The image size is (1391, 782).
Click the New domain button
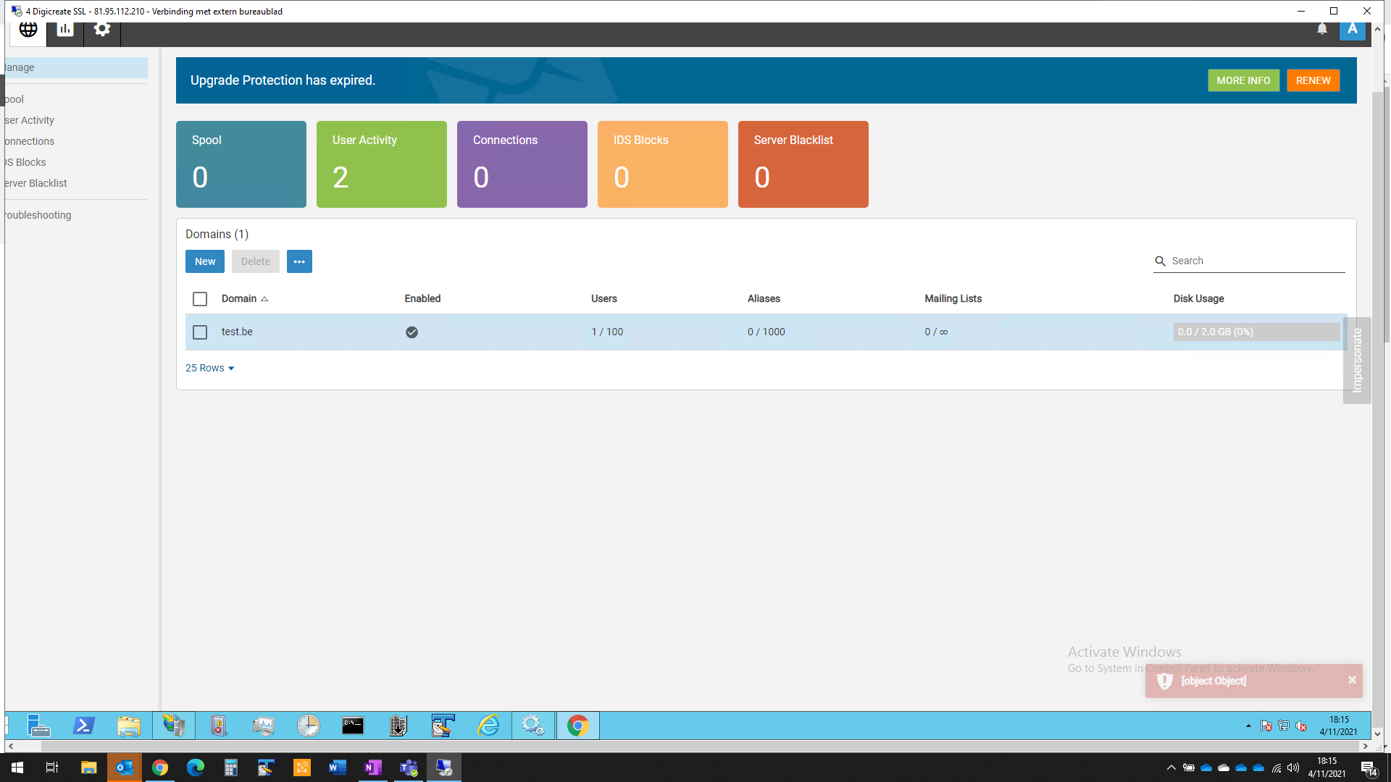click(205, 261)
